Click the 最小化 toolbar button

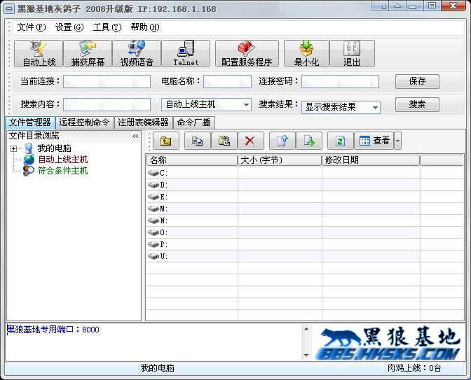click(306, 54)
